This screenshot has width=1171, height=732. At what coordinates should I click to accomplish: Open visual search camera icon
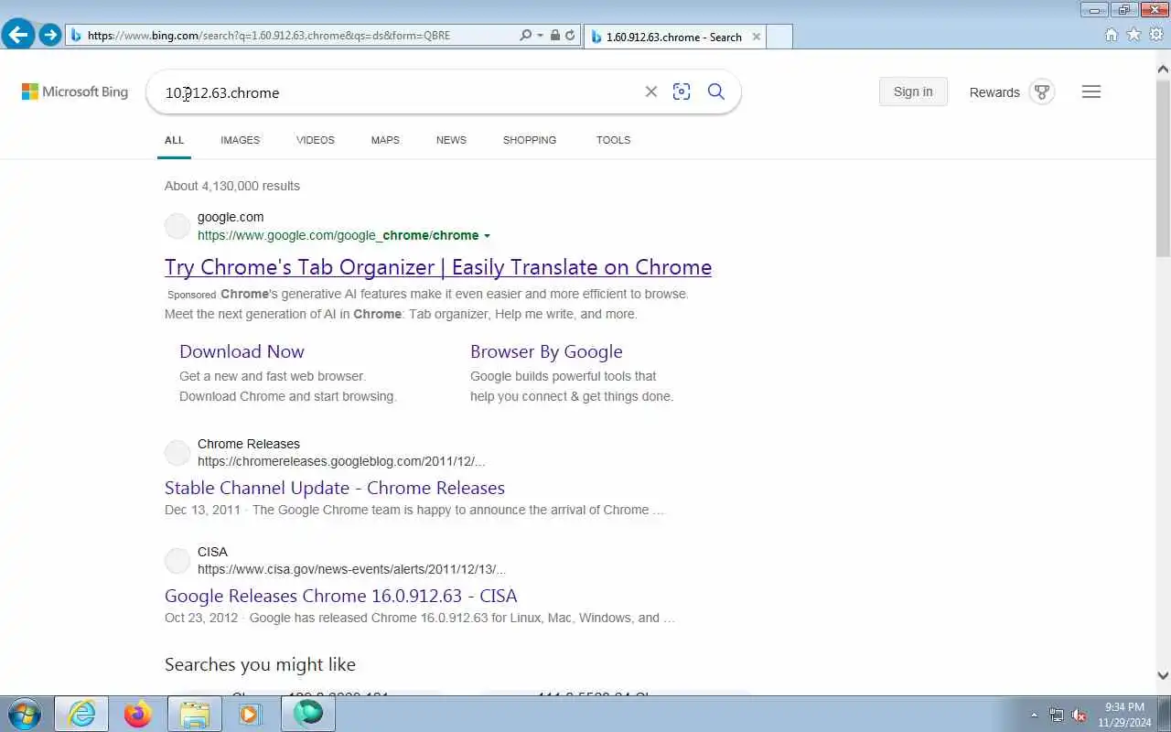(682, 91)
